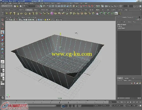Viewport: 142px width, 110px height.
Task: Open the Create menu
Action: tap(15, 3)
